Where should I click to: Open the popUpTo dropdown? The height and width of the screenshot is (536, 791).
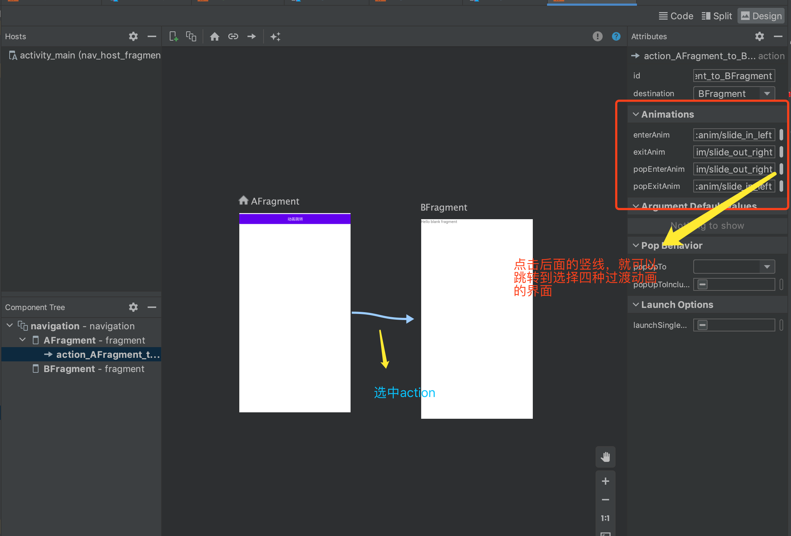[767, 267]
